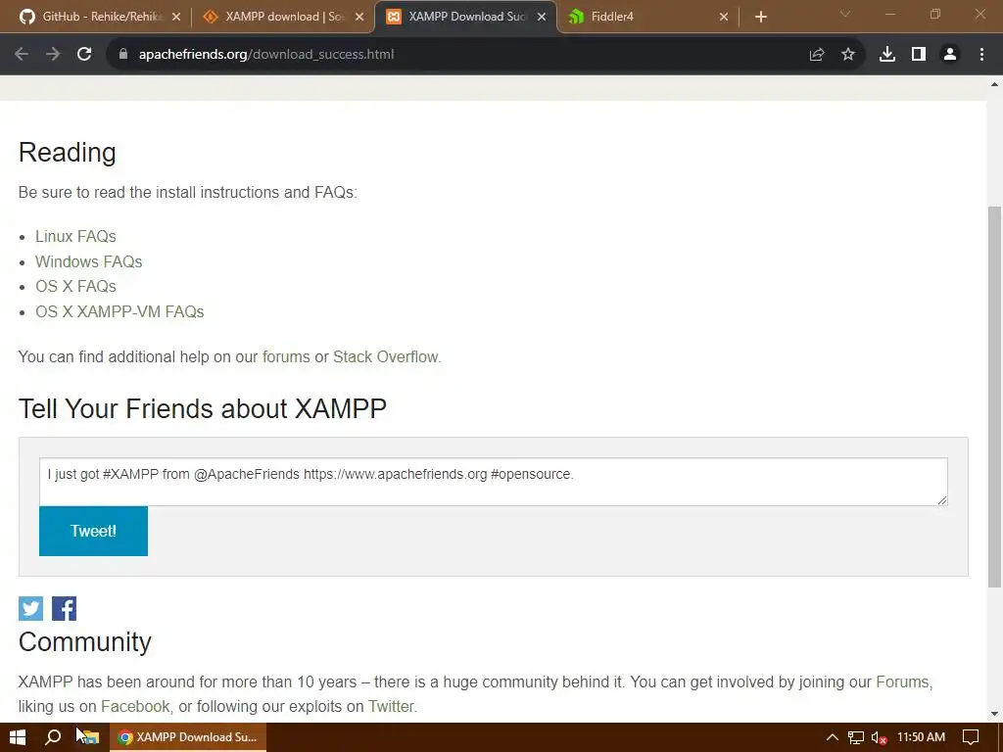1003x752 pixels.
Task: Open the Windows Start button
Action: tap(18, 737)
